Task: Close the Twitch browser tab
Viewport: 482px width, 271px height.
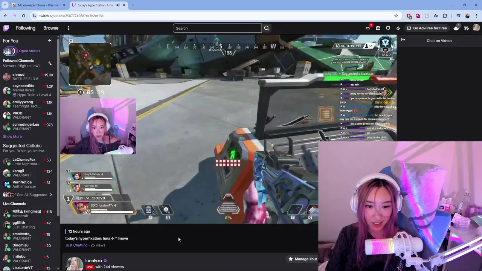Action: click(124, 5)
